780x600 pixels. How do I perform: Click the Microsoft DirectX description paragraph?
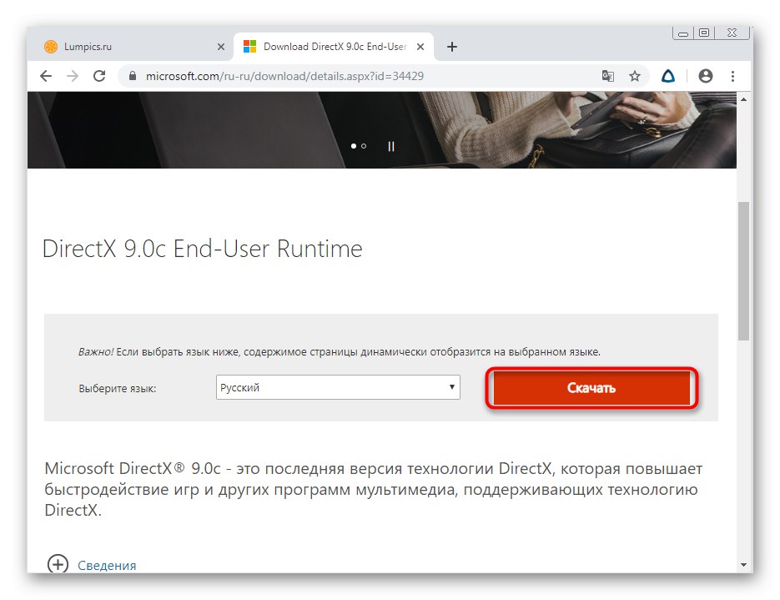pos(373,490)
